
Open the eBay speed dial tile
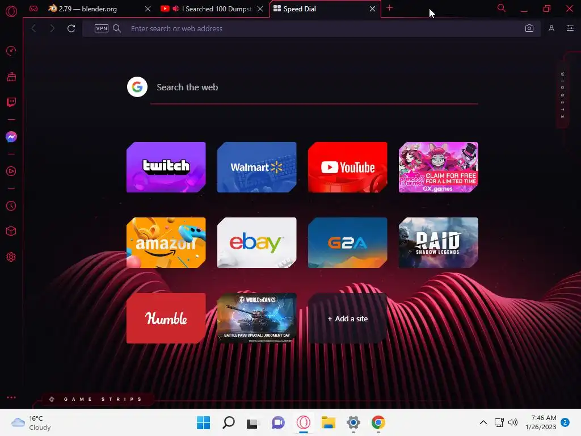click(257, 243)
